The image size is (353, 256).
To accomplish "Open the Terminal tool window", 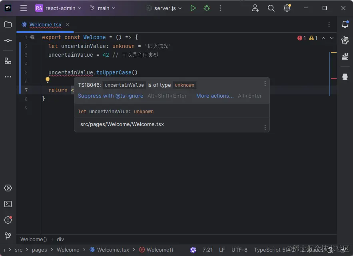I will 8,204.
